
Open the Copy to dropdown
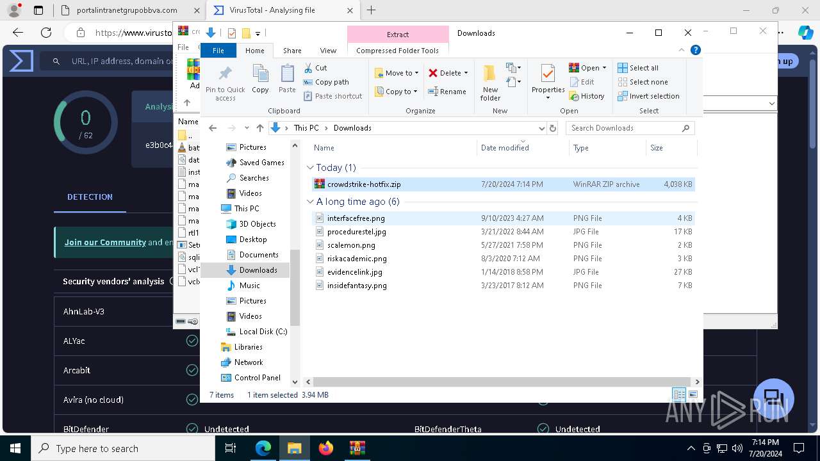tap(397, 92)
